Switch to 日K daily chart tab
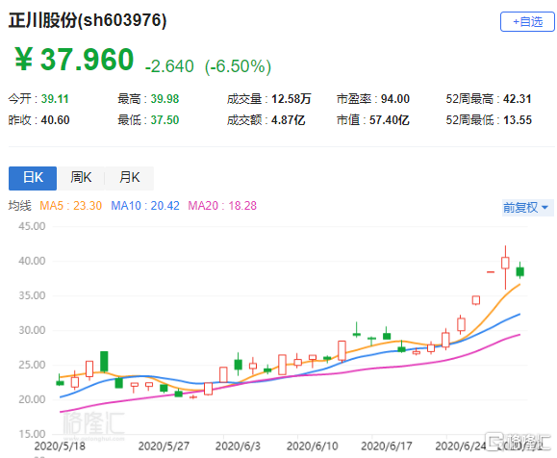Screen dimensions: 557x458 click(x=33, y=178)
